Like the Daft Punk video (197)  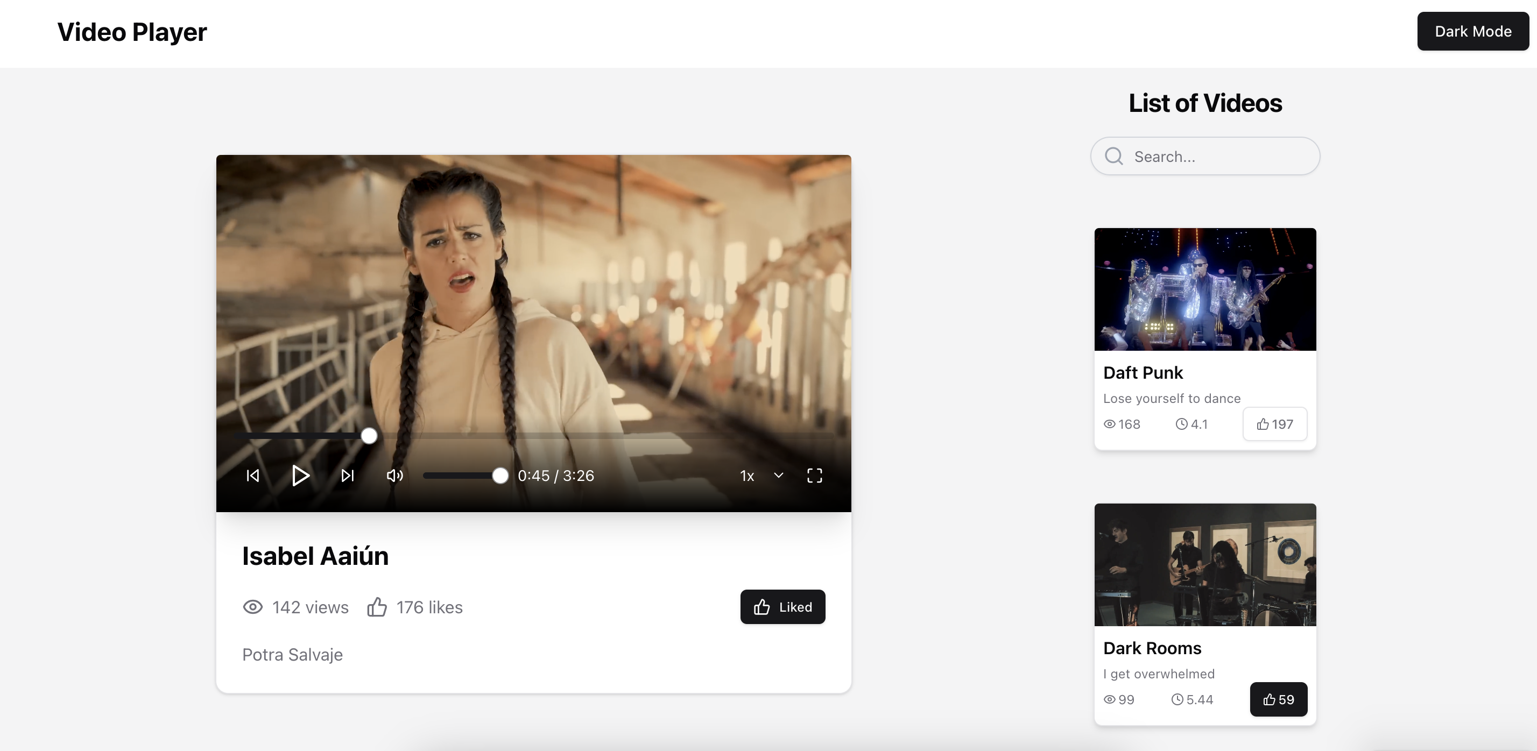coord(1274,424)
